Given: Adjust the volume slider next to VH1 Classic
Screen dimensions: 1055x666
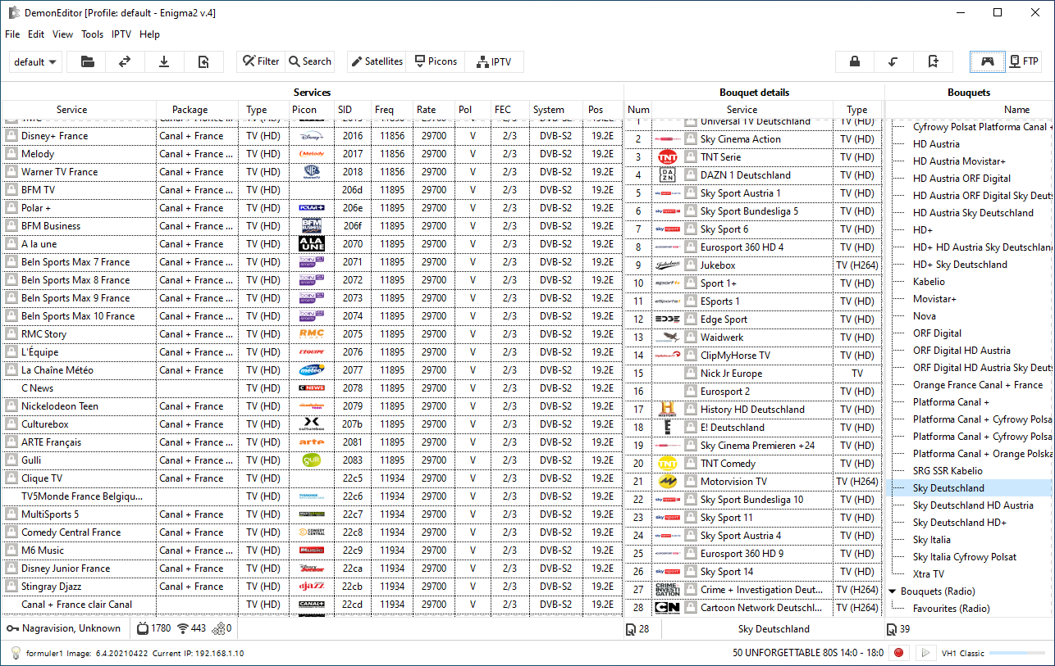Looking at the screenshot, I should [x=1018, y=653].
